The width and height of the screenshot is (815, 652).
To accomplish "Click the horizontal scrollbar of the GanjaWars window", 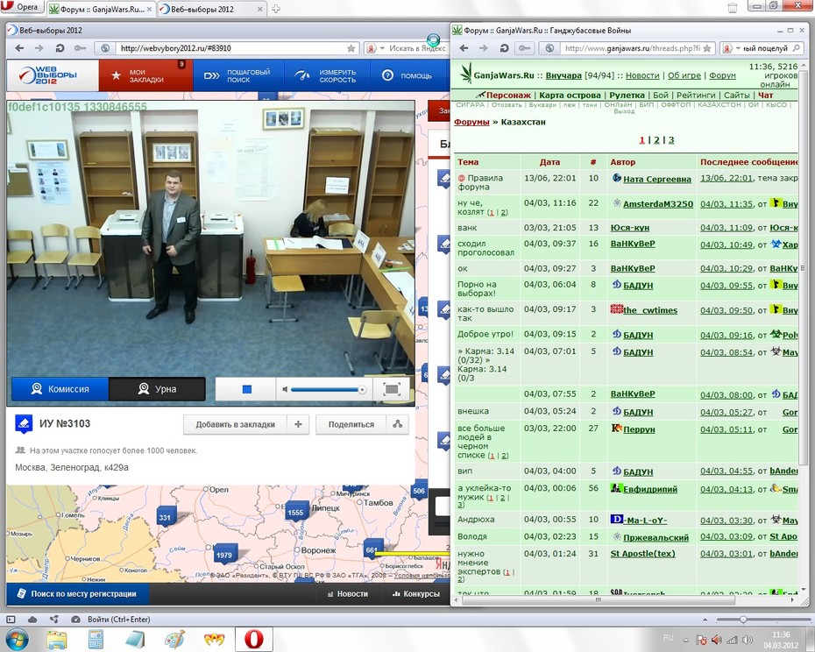I will pyautogui.click(x=598, y=600).
